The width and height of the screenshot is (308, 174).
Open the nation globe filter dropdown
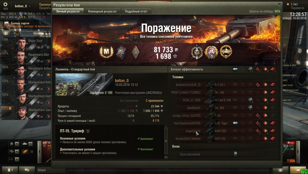(14, 144)
